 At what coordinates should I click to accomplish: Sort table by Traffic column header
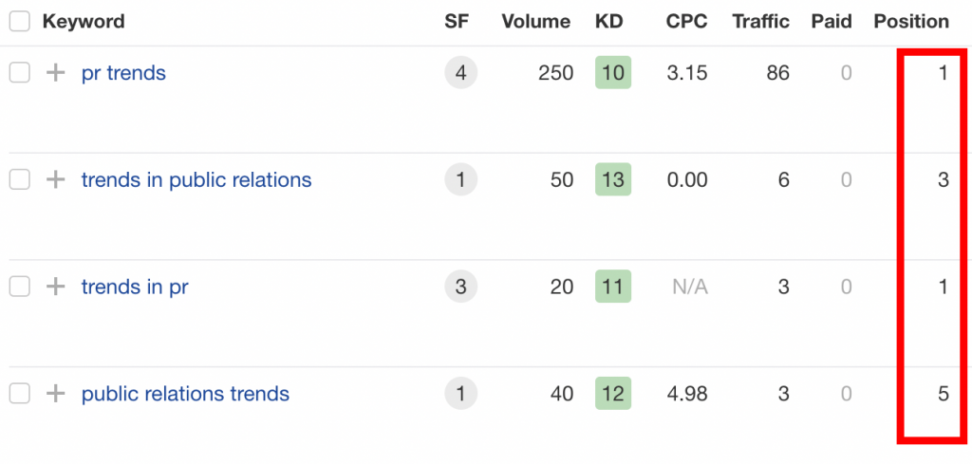(760, 22)
